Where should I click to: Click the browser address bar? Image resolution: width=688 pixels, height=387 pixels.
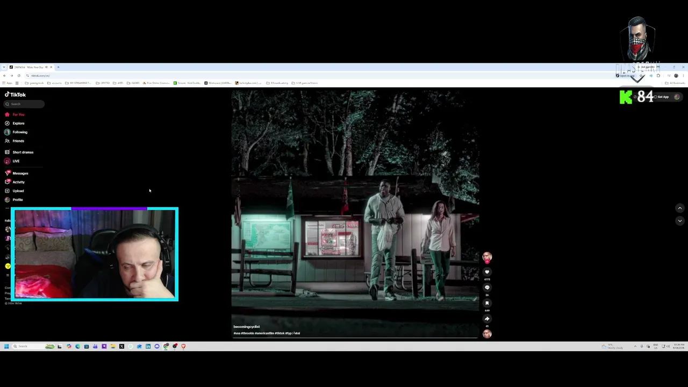coord(322,76)
